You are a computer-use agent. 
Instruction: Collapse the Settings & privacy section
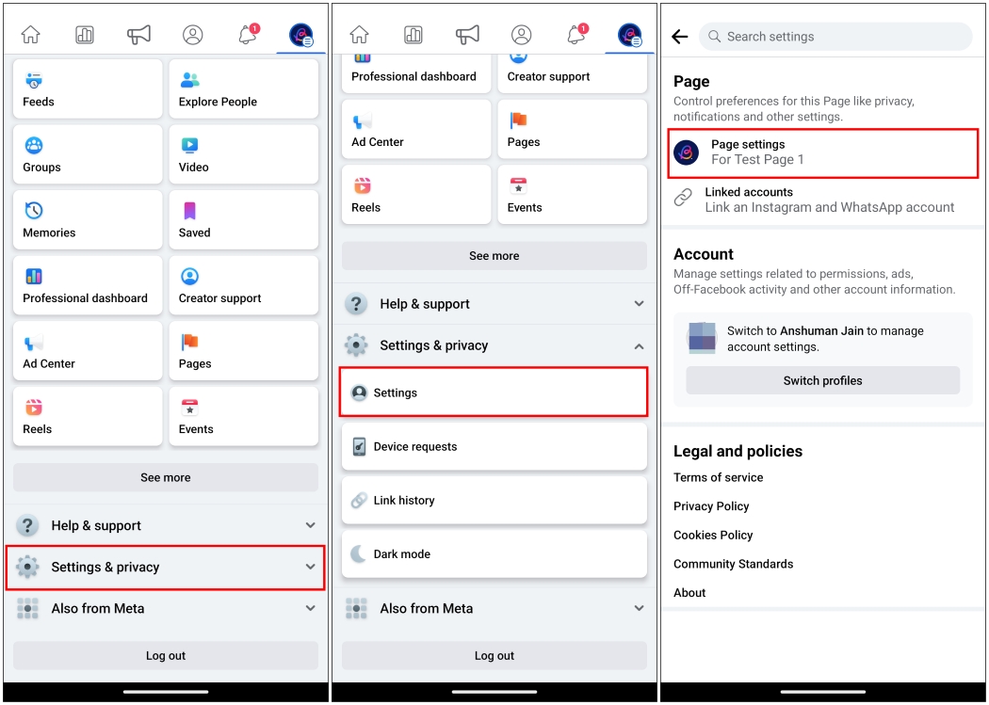(494, 345)
